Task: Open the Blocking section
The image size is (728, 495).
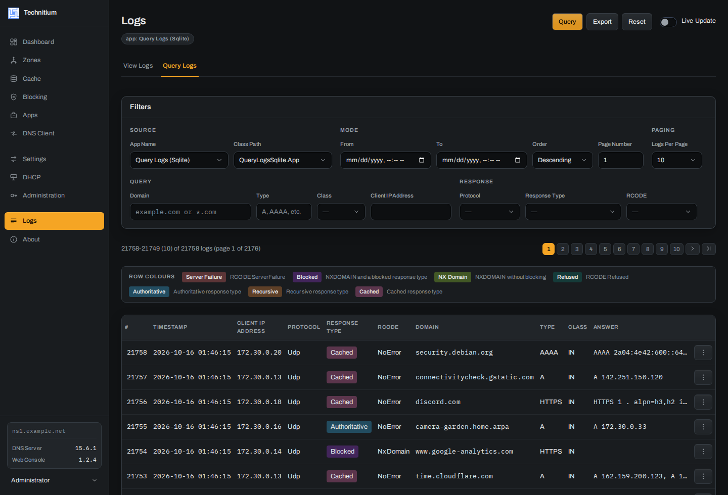Action: (x=54, y=97)
